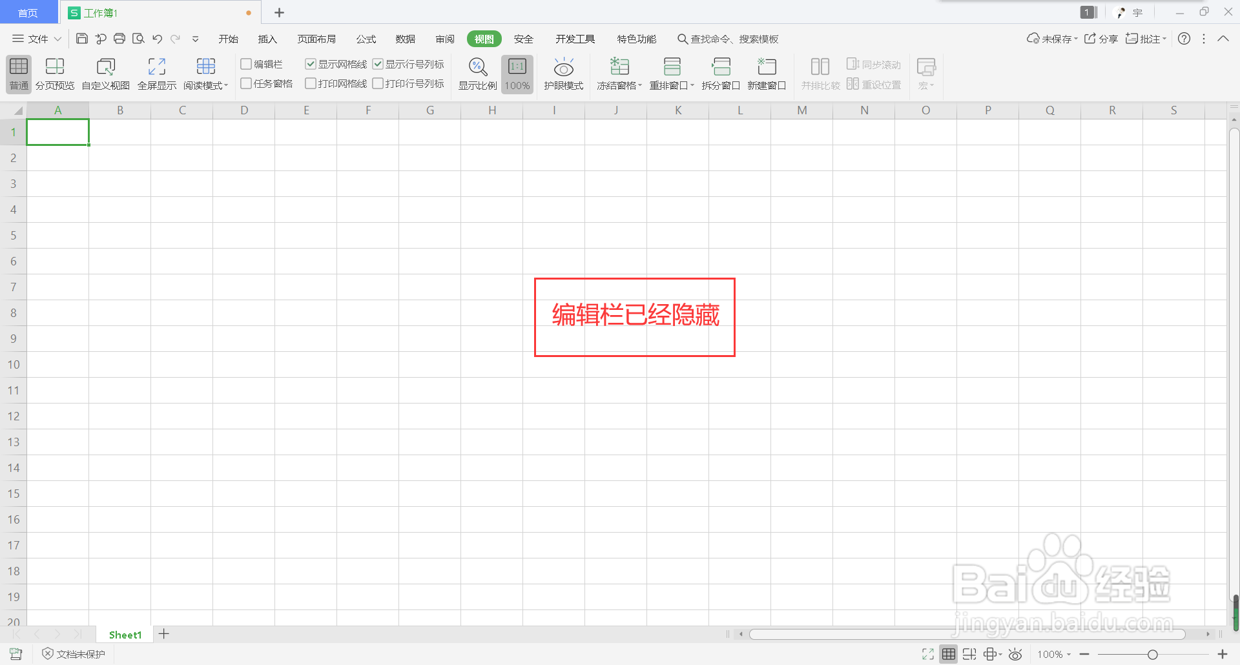This screenshot has width=1240, height=665.
Task: Click the Share (分享) button
Action: pos(1101,39)
